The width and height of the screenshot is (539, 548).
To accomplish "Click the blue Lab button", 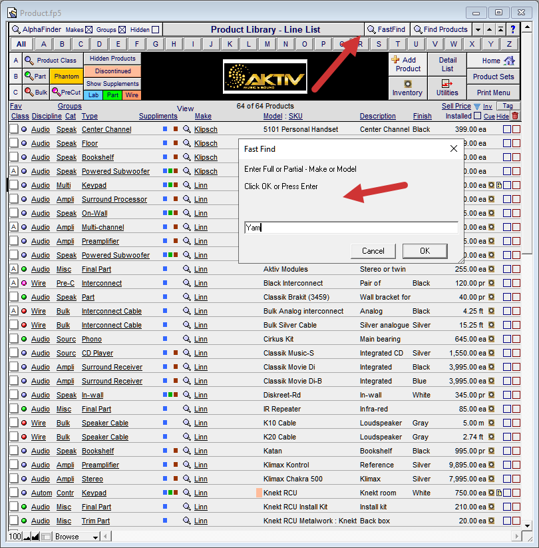I will coord(93,95).
